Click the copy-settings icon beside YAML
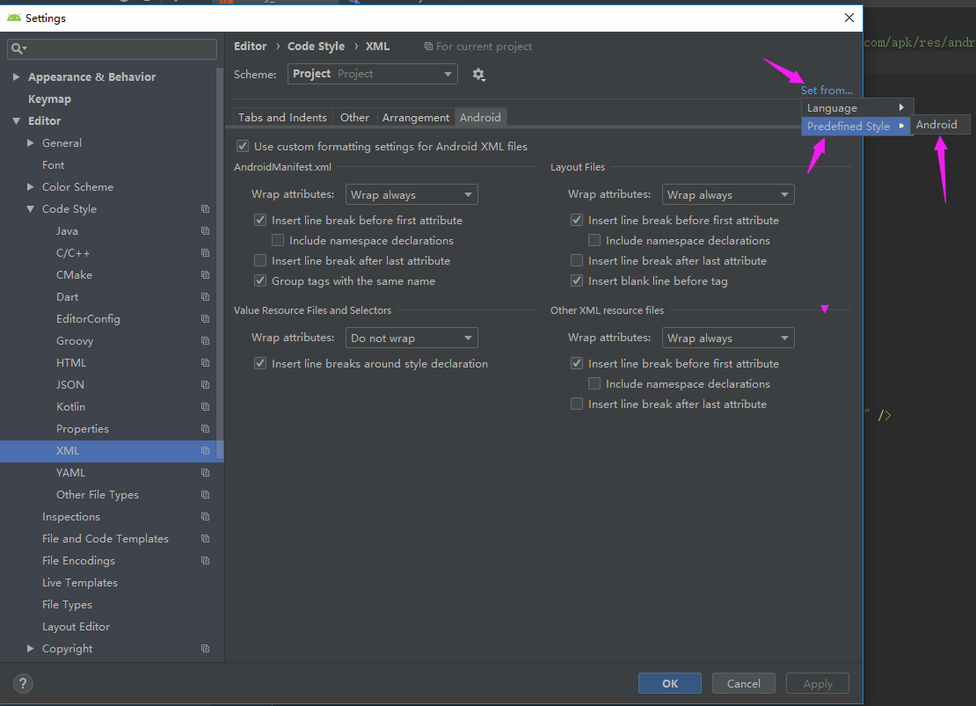 (205, 472)
